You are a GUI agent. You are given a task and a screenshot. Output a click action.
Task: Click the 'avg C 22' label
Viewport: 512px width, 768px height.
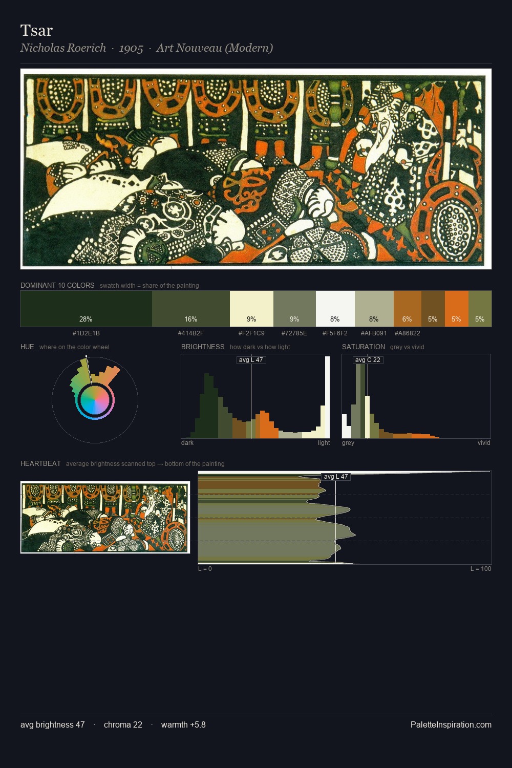[368, 360]
